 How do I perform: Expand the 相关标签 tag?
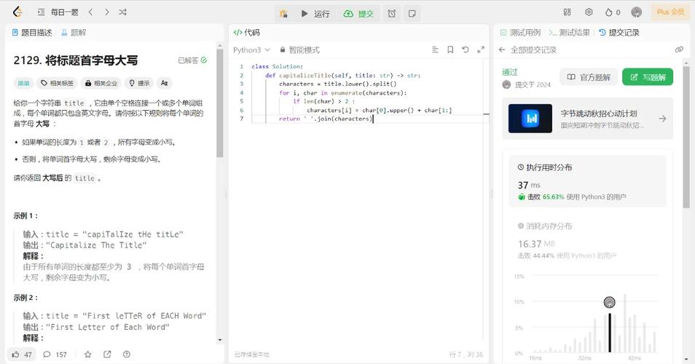(x=57, y=83)
